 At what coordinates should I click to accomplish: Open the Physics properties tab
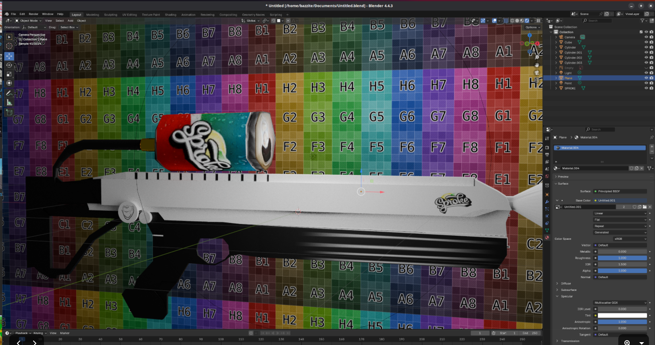547,216
